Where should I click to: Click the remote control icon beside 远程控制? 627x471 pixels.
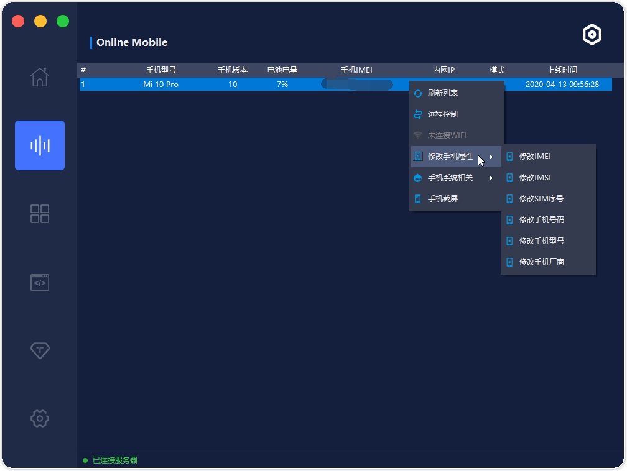pos(417,114)
